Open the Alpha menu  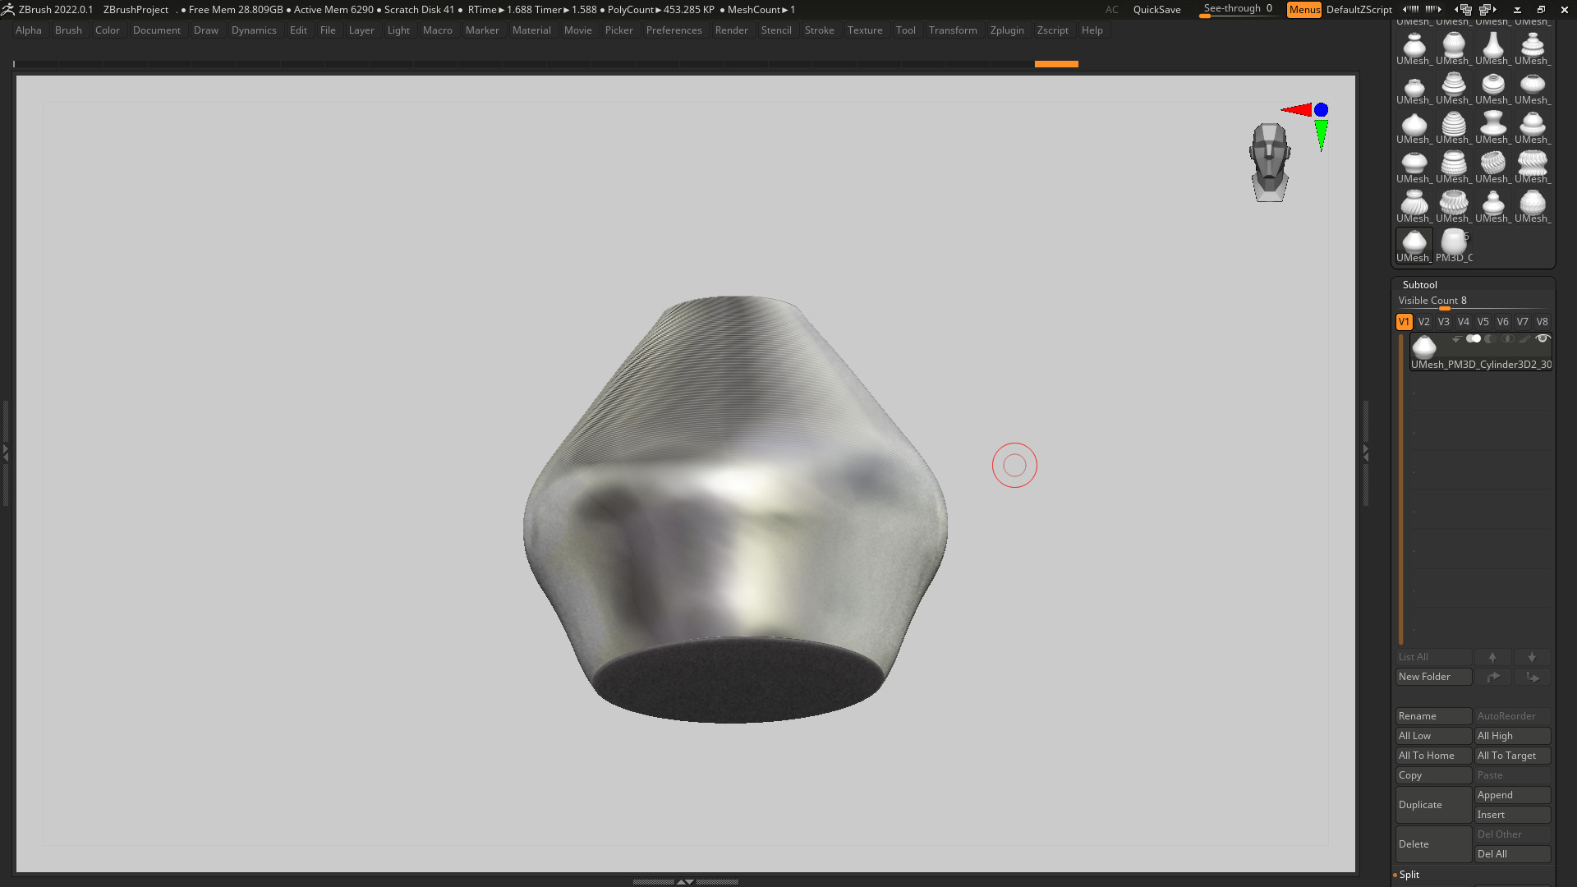click(x=28, y=30)
